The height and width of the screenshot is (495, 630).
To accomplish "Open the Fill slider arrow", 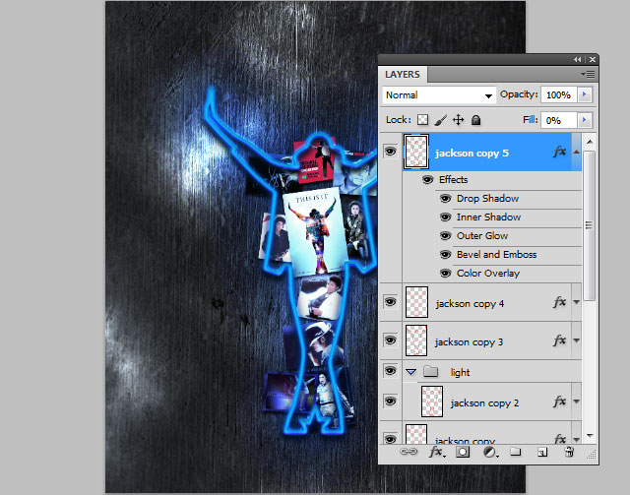I will click(x=584, y=120).
